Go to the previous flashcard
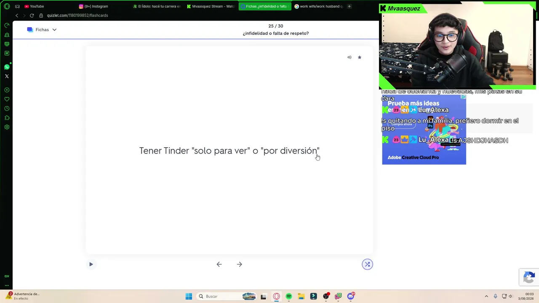The image size is (539, 303). click(x=219, y=264)
